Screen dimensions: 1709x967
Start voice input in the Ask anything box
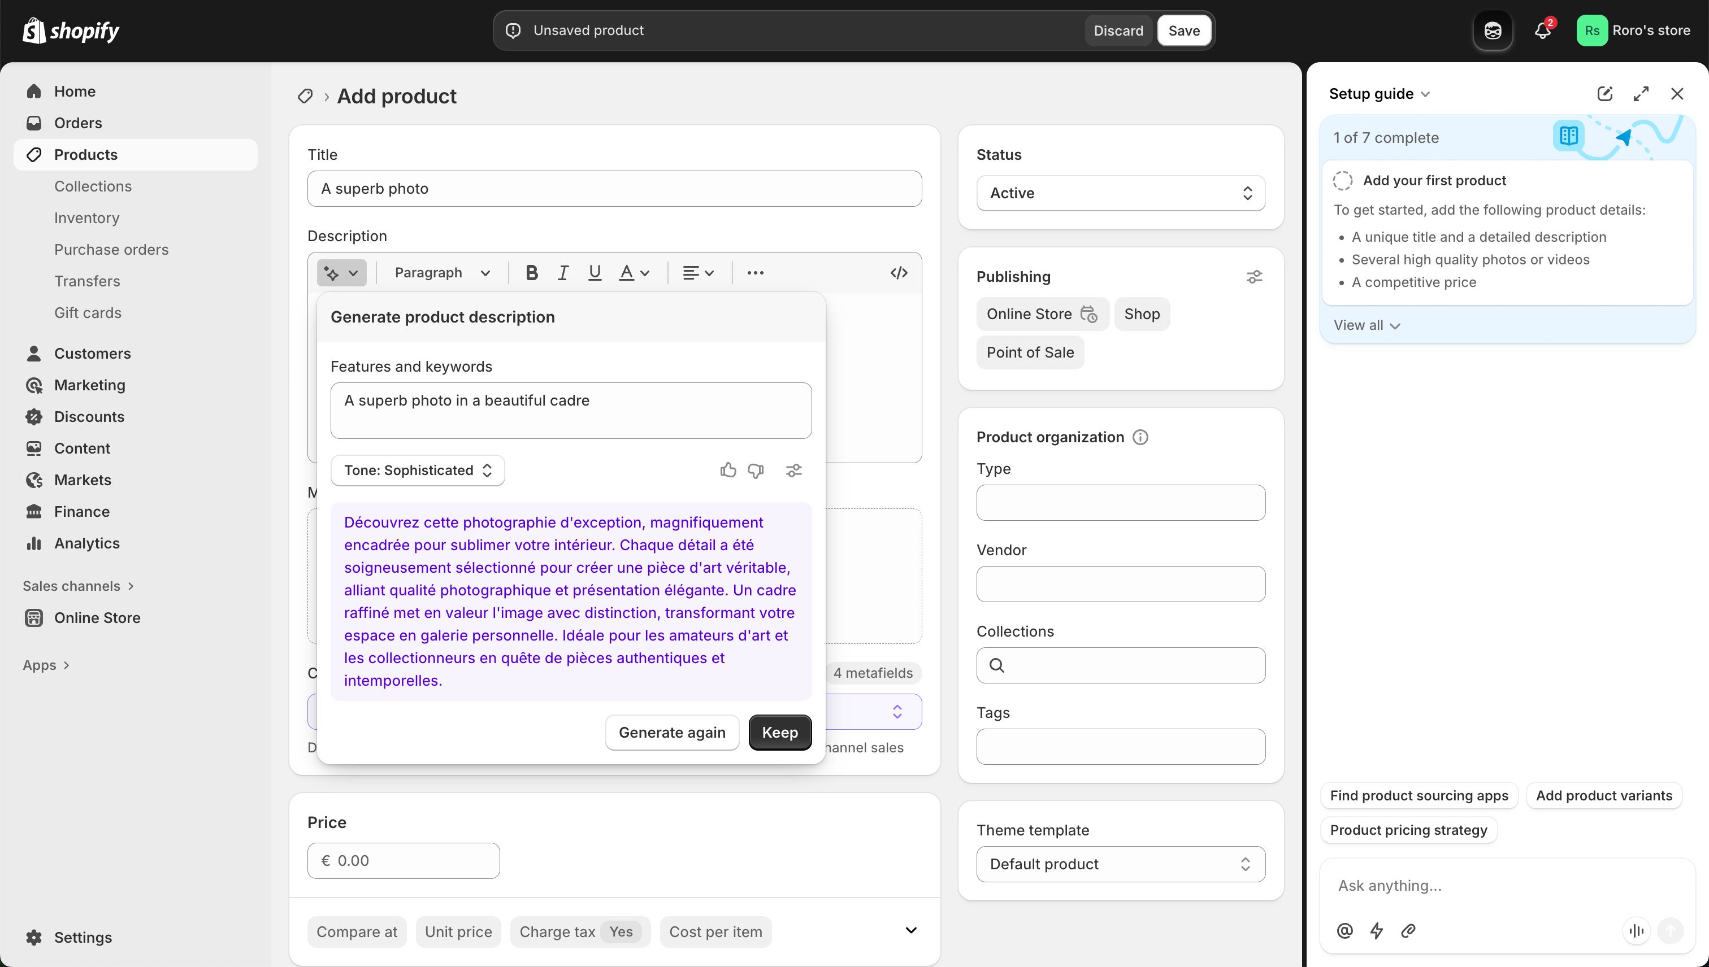tap(1637, 930)
